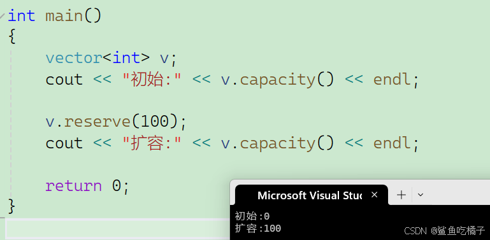This screenshot has height=240, width=490.
Task: Click the "初始:" string literal in code
Action: (x=152, y=80)
